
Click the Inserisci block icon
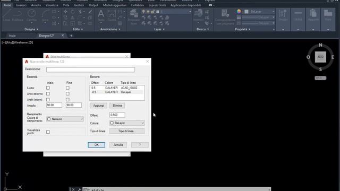point(198,15)
